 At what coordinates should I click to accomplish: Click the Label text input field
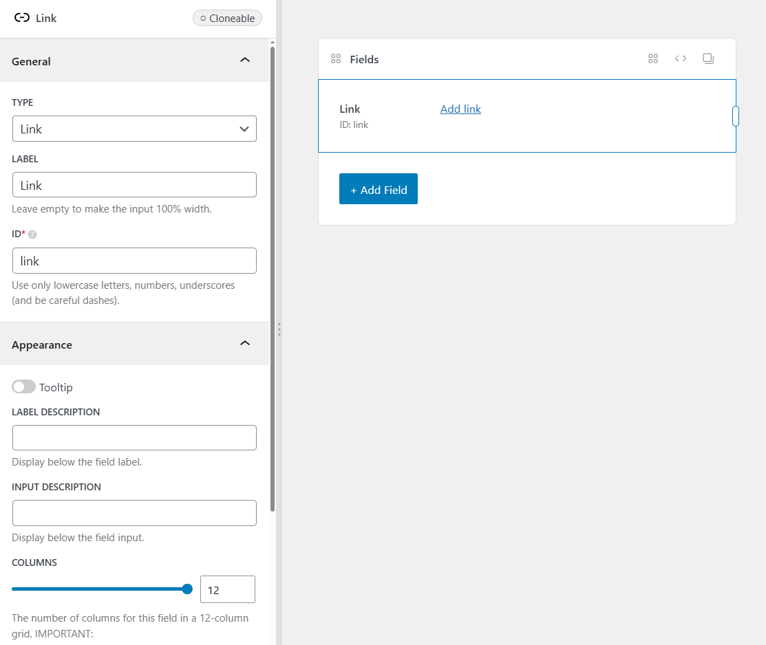134,185
